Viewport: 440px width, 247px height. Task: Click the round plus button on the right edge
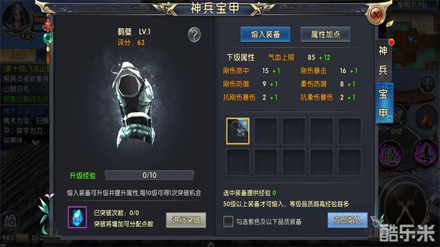click(x=428, y=83)
